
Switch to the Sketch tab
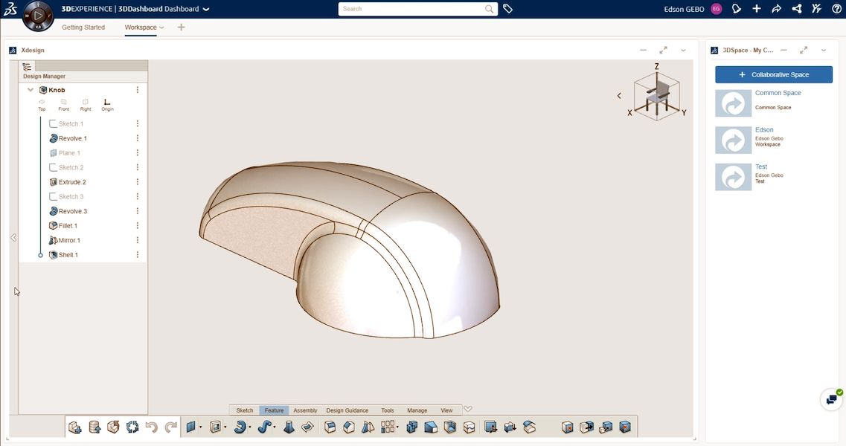coord(244,410)
